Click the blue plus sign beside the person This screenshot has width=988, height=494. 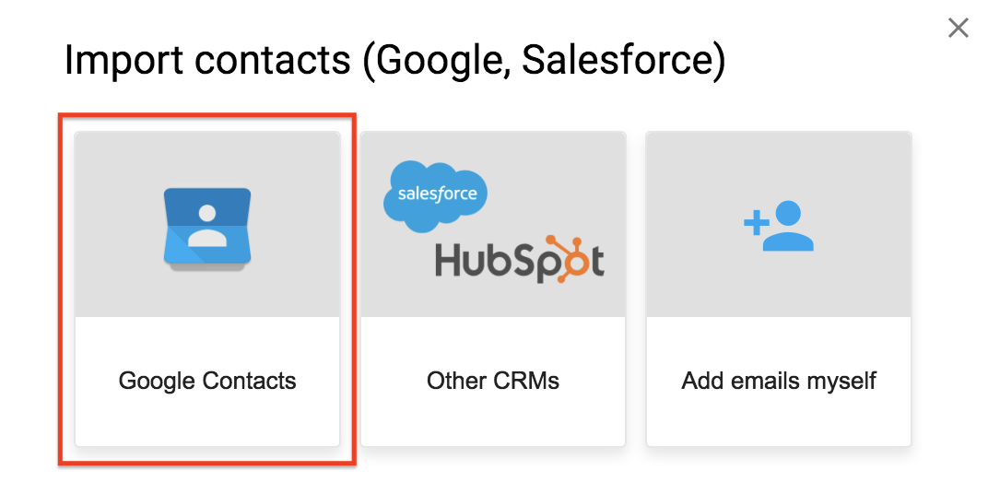click(x=755, y=224)
